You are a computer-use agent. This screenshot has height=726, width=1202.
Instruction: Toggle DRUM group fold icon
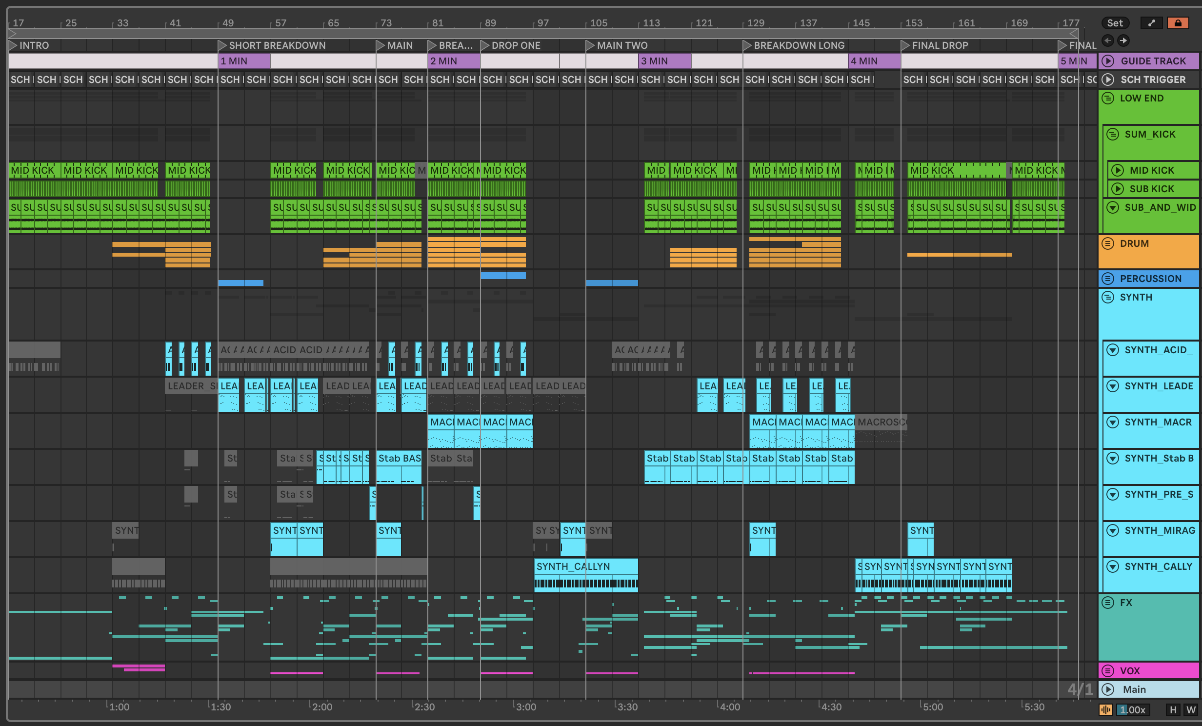(x=1108, y=243)
